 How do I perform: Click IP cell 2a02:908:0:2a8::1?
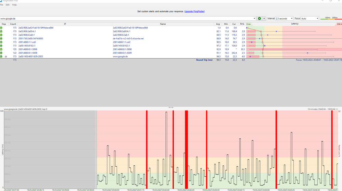[x=26, y=35]
